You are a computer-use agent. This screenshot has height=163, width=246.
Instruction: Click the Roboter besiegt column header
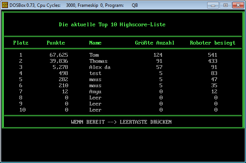click(212, 43)
